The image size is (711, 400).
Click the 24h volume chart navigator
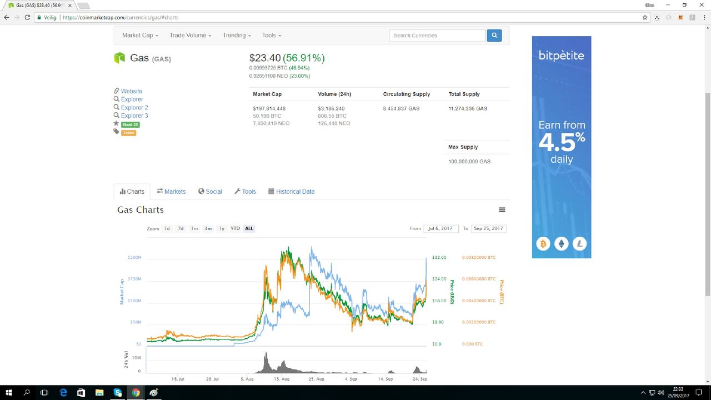click(x=287, y=362)
